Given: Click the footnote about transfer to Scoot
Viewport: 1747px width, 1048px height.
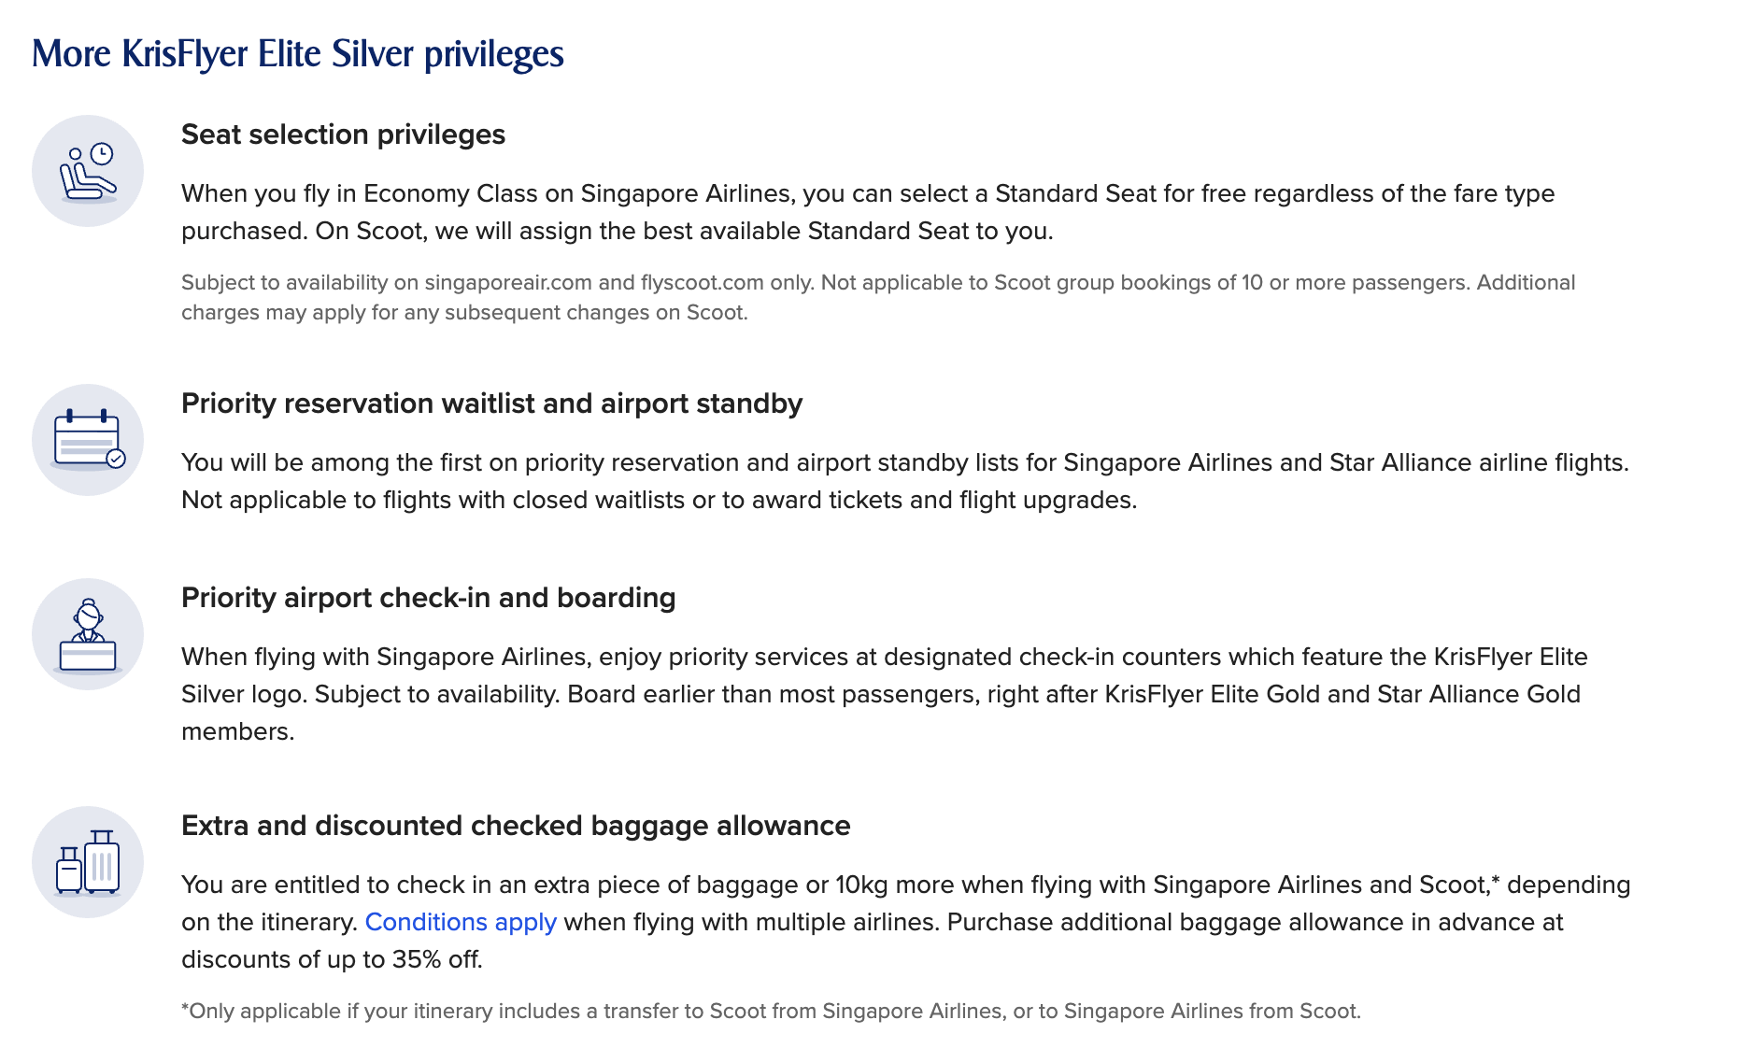Looking at the screenshot, I should pos(771,1011).
